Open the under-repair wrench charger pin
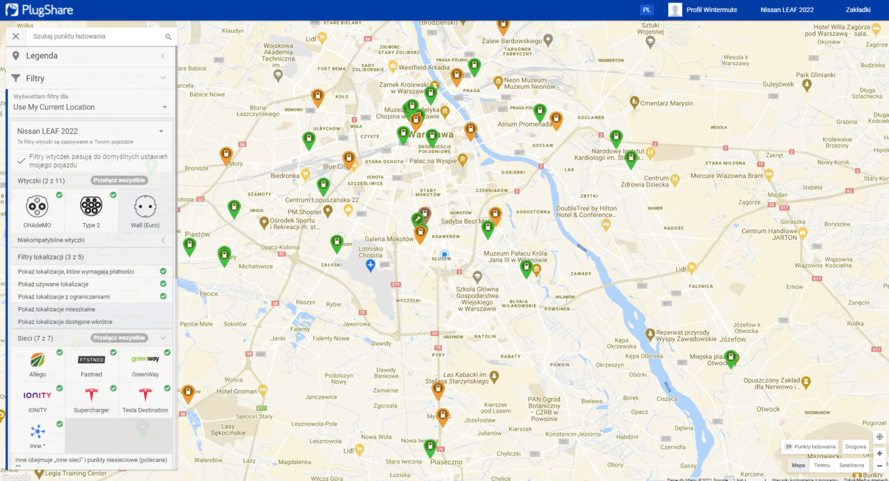 click(x=418, y=220)
